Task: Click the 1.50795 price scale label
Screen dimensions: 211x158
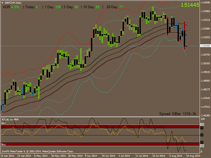Action: (x=206, y=55)
